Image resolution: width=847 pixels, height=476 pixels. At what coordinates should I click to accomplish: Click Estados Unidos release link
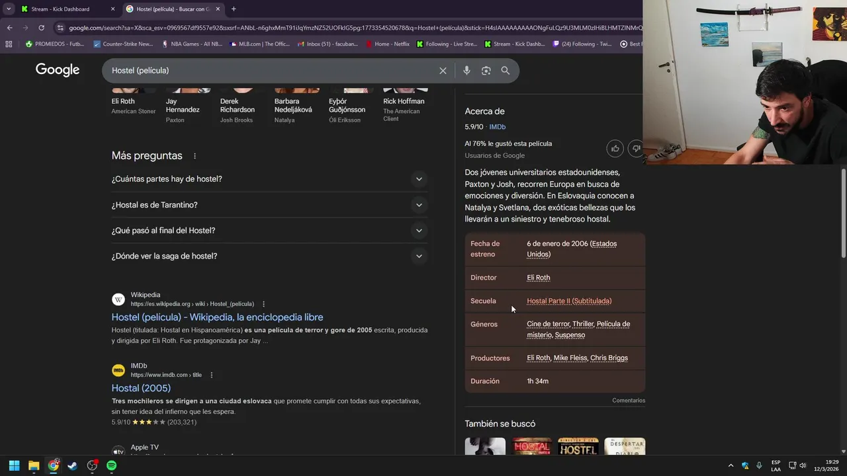click(x=572, y=249)
